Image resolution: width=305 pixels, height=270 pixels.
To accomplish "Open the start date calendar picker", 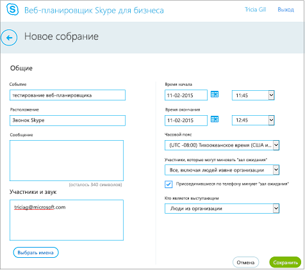I will [x=215, y=94].
